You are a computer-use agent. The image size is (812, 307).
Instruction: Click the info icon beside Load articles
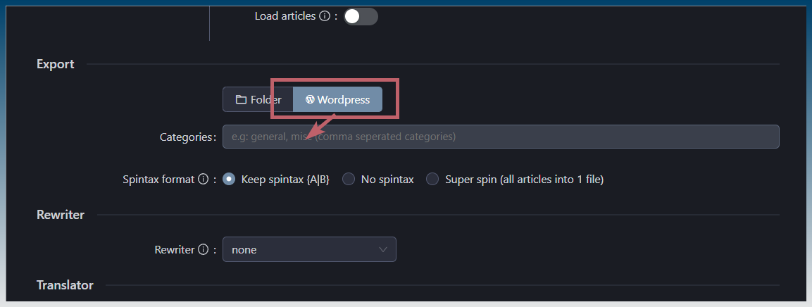[325, 16]
